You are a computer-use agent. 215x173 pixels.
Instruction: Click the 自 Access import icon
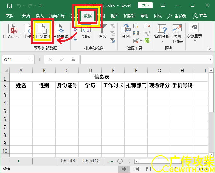coord(12,32)
